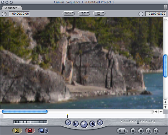Click the yellow Insert edit button
Screen dimensions: 168x135
[17, 130]
